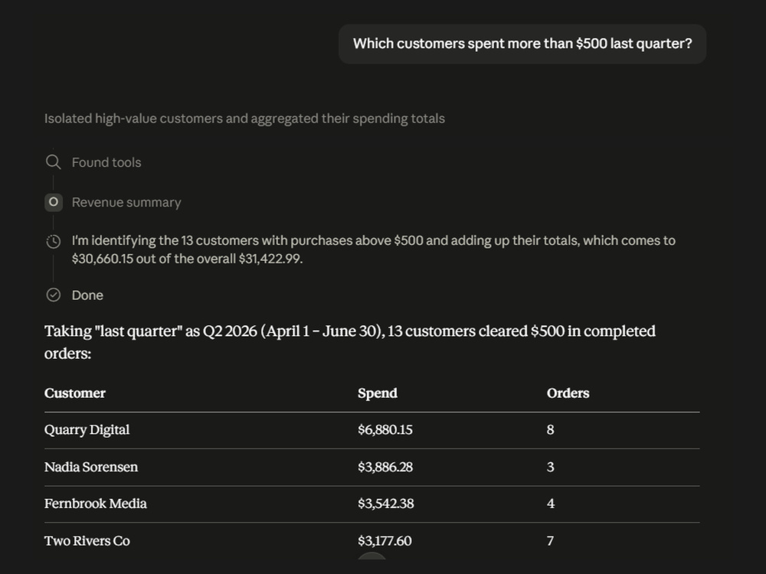Select the user's $500 last quarter question bubble
Image resolution: width=766 pixels, height=574 pixels.
pyautogui.click(x=522, y=44)
